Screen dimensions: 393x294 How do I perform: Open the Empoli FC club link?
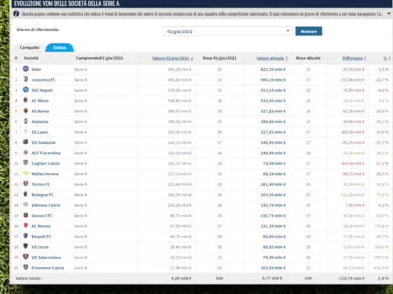[41, 236]
